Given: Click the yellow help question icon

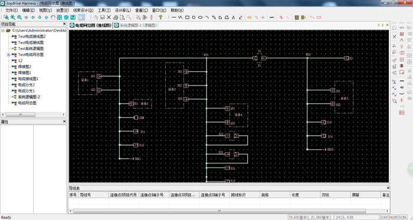Looking at the screenshot, I should [160, 17].
